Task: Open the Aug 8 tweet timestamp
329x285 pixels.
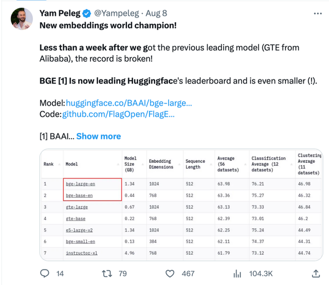Action: [156, 13]
